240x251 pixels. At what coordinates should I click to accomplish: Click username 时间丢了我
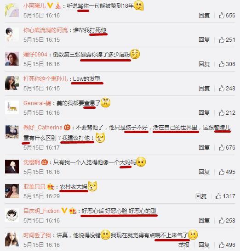click(37, 235)
